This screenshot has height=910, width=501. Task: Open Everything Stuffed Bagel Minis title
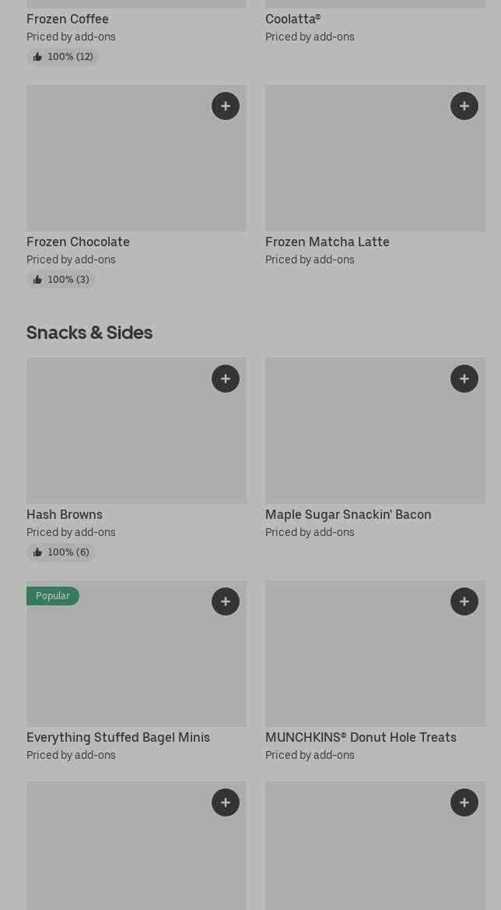click(118, 737)
